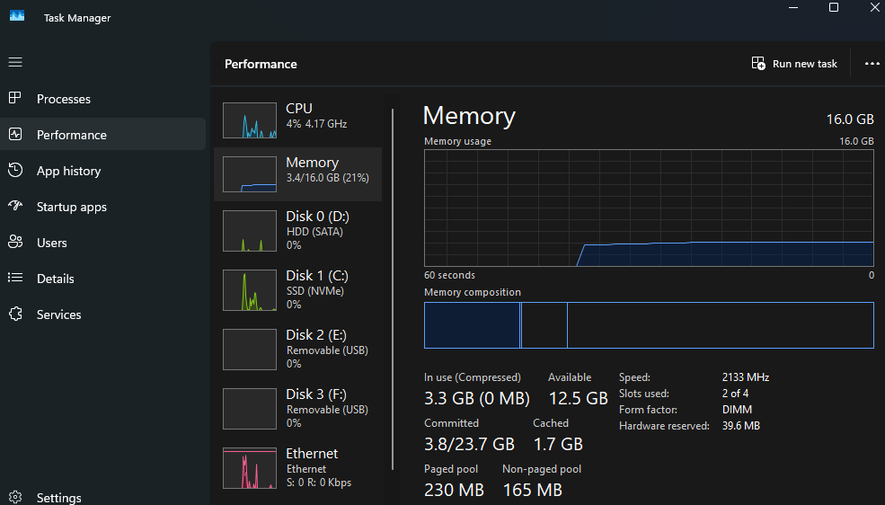Click the Task Manager app icon
885x505 pixels.
click(x=17, y=16)
